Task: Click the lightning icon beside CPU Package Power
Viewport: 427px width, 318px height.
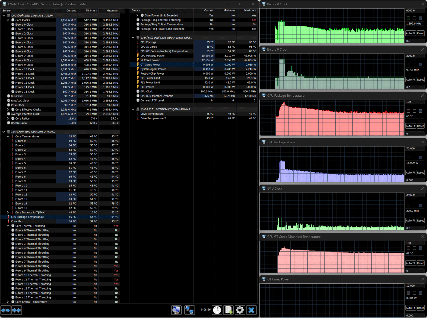Action: pos(138,56)
